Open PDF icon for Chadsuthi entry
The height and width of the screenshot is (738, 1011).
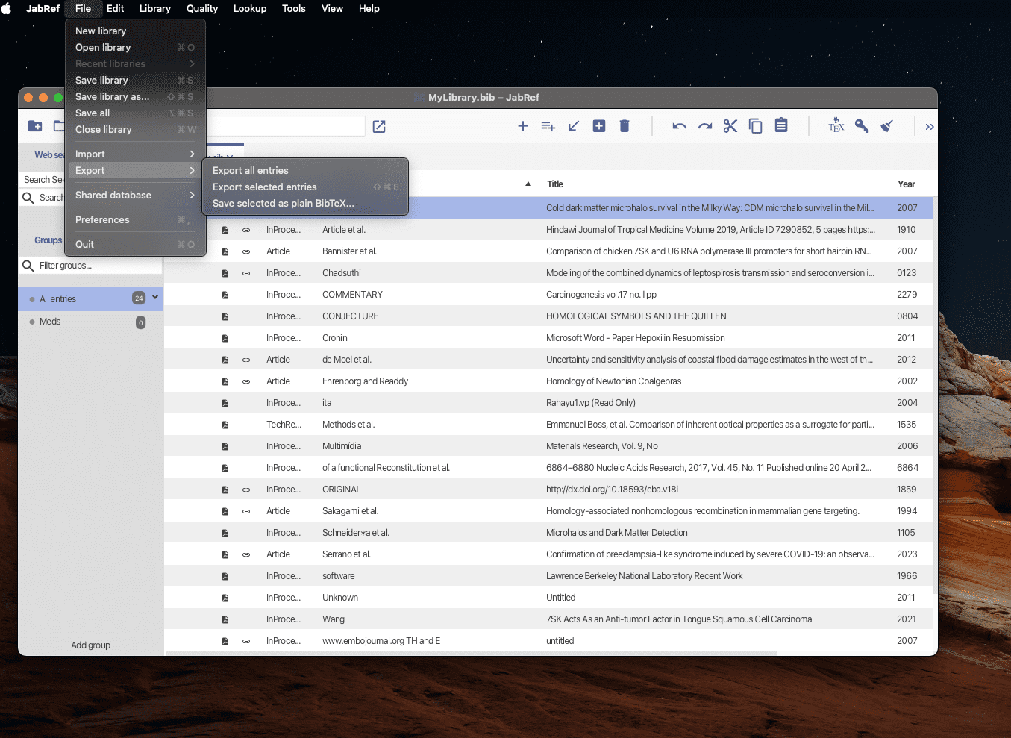(225, 273)
